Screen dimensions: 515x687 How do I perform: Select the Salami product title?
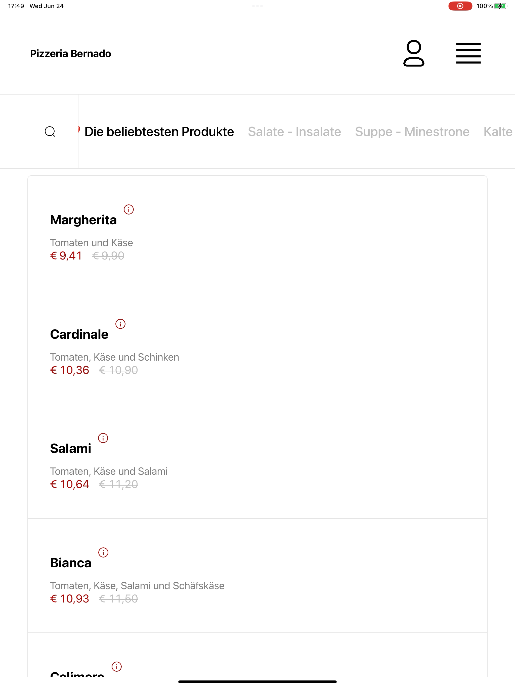[70, 448]
